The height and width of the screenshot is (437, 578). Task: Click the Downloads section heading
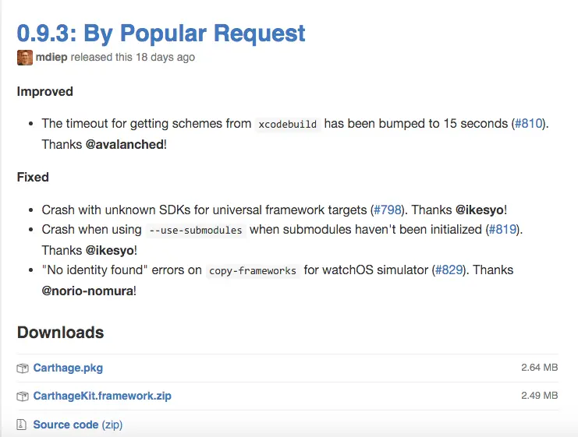[x=60, y=333]
